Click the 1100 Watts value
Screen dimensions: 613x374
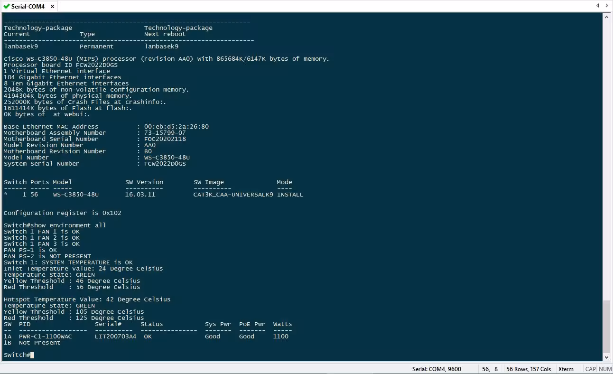281,337
